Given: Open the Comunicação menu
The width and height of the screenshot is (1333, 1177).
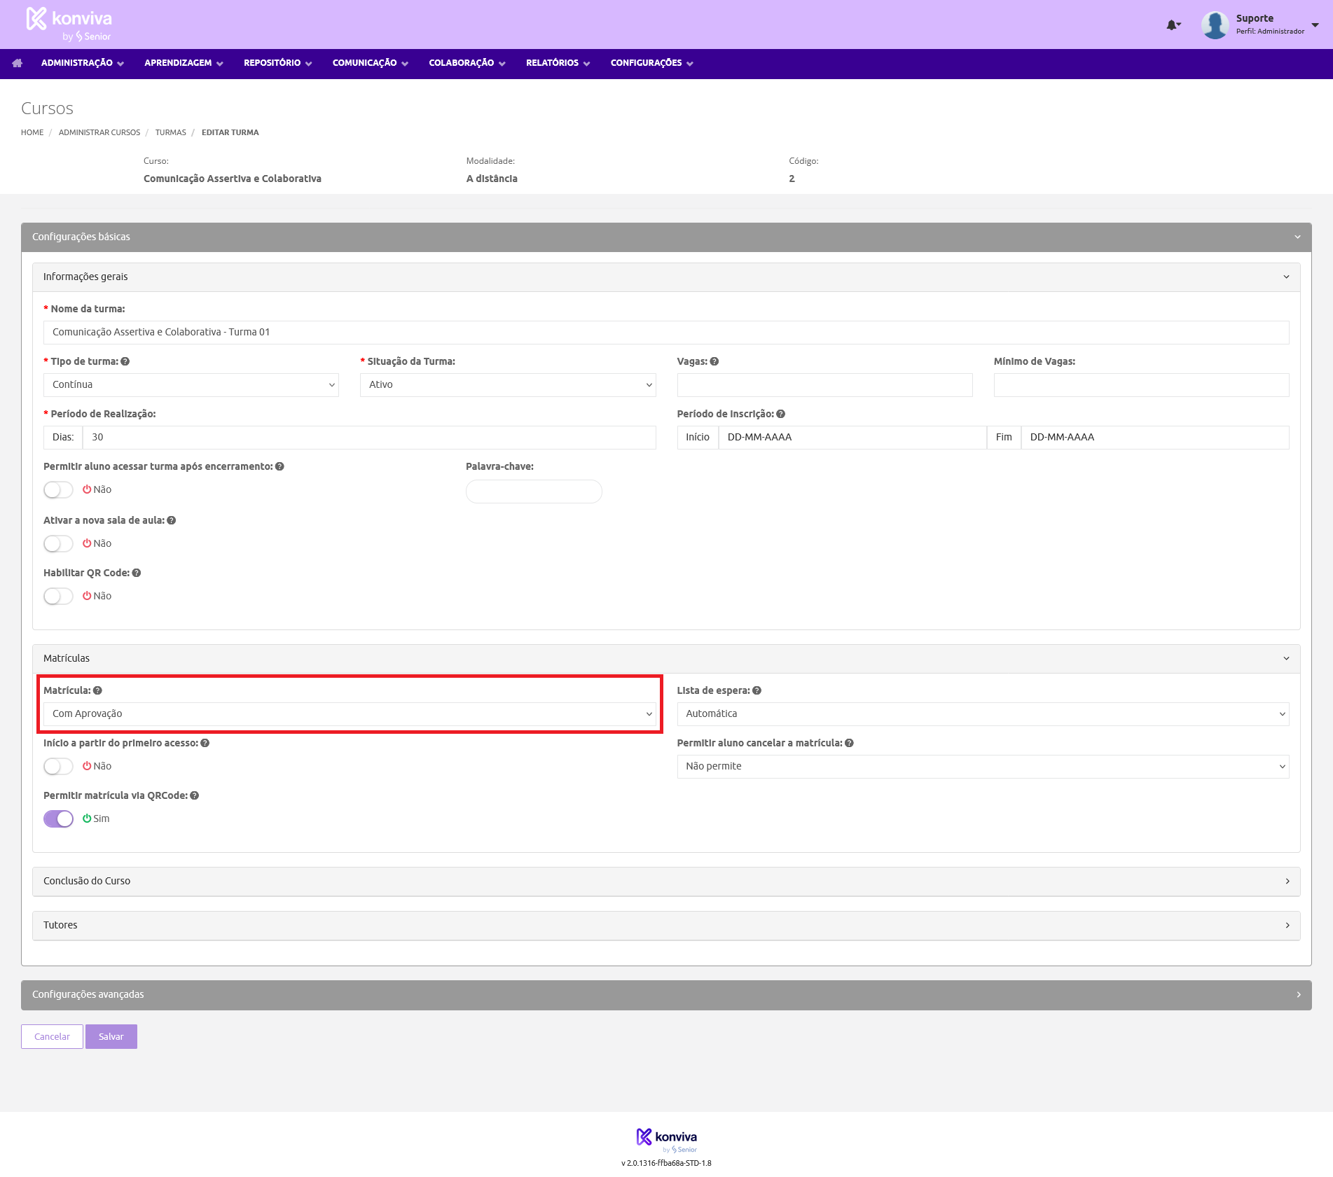Looking at the screenshot, I should point(370,63).
